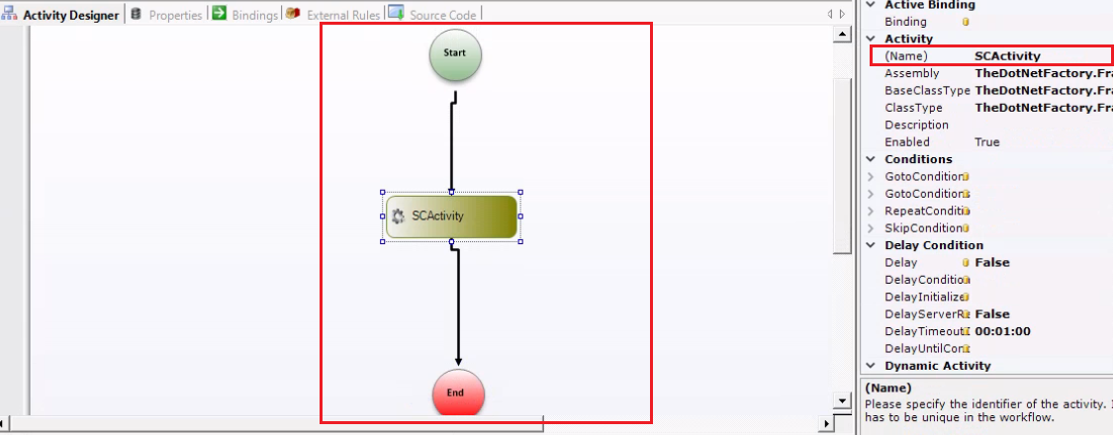Click the Delay row yellow marker

tap(966, 263)
